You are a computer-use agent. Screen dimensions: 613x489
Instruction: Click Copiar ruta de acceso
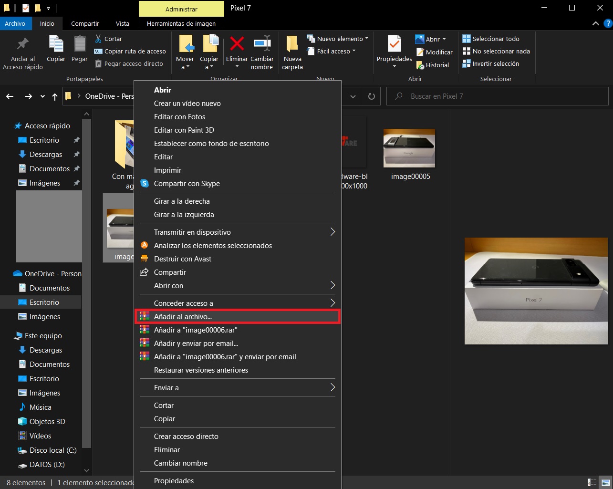click(x=130, y=51)
